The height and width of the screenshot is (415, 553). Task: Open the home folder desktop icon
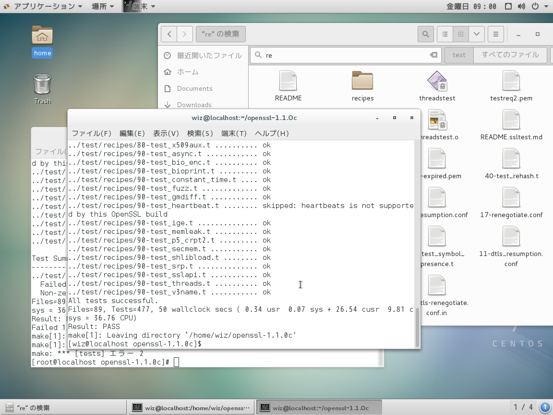point(42,41)
